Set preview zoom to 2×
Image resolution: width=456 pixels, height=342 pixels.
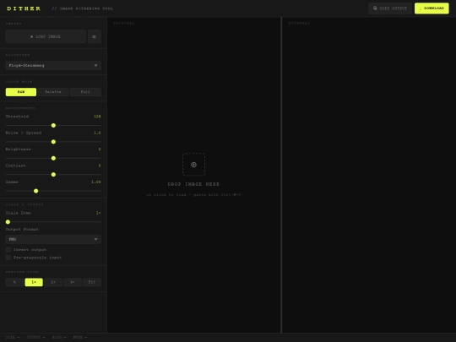click(x=53, y=282)
